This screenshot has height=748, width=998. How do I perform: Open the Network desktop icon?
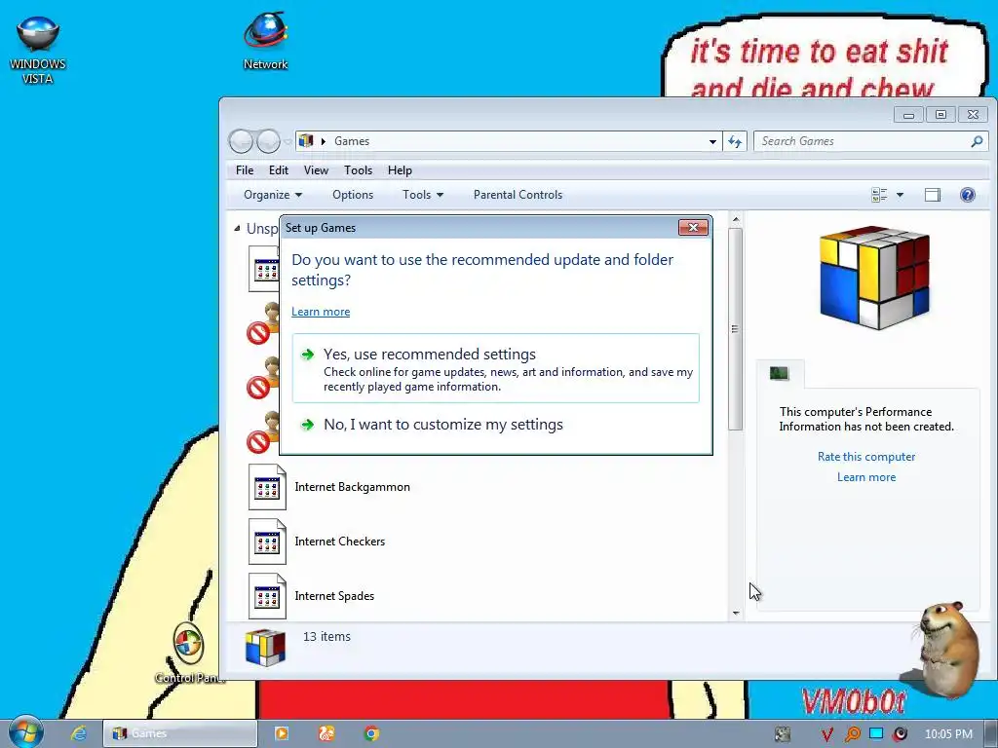(265, 41)
